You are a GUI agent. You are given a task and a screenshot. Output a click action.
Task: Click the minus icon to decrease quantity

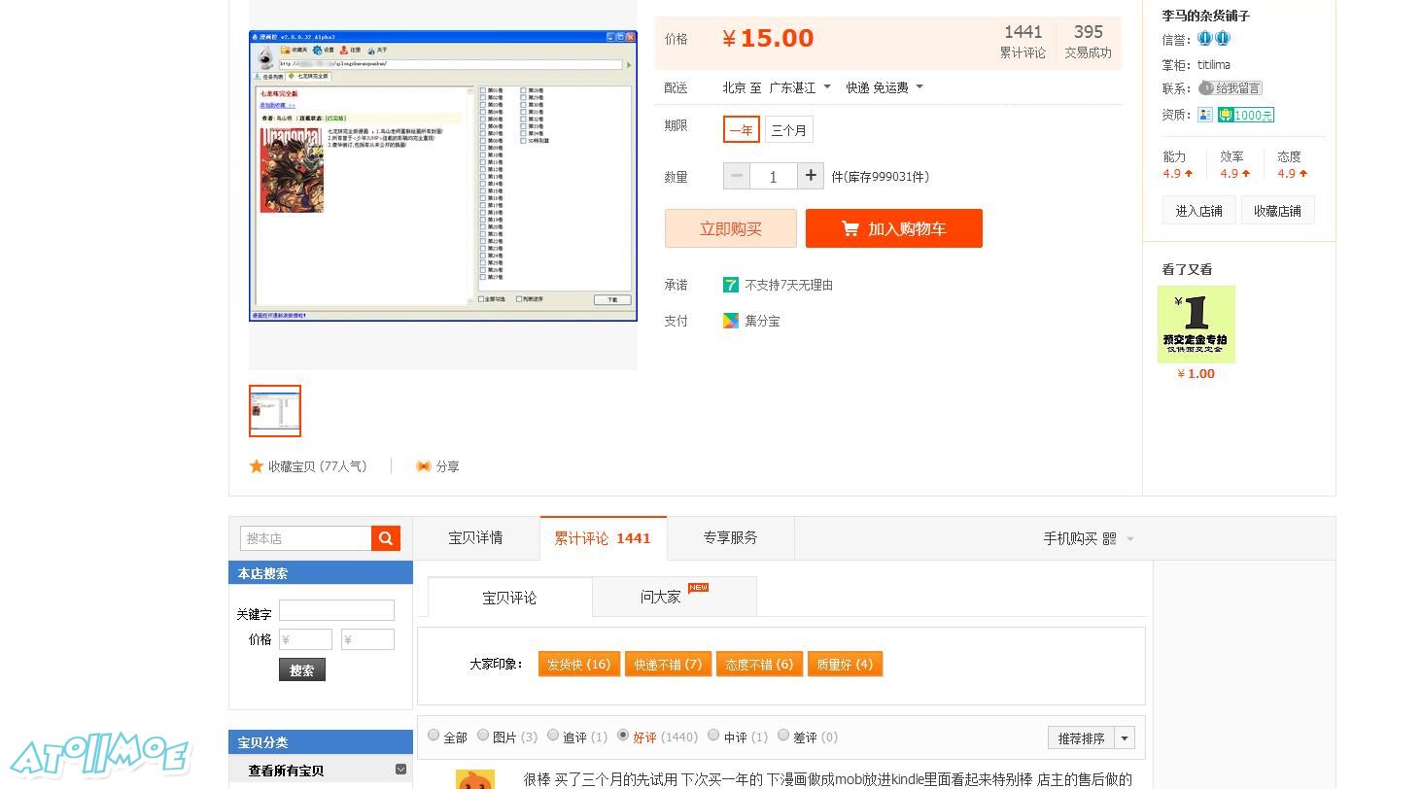(x=737, y=176)
